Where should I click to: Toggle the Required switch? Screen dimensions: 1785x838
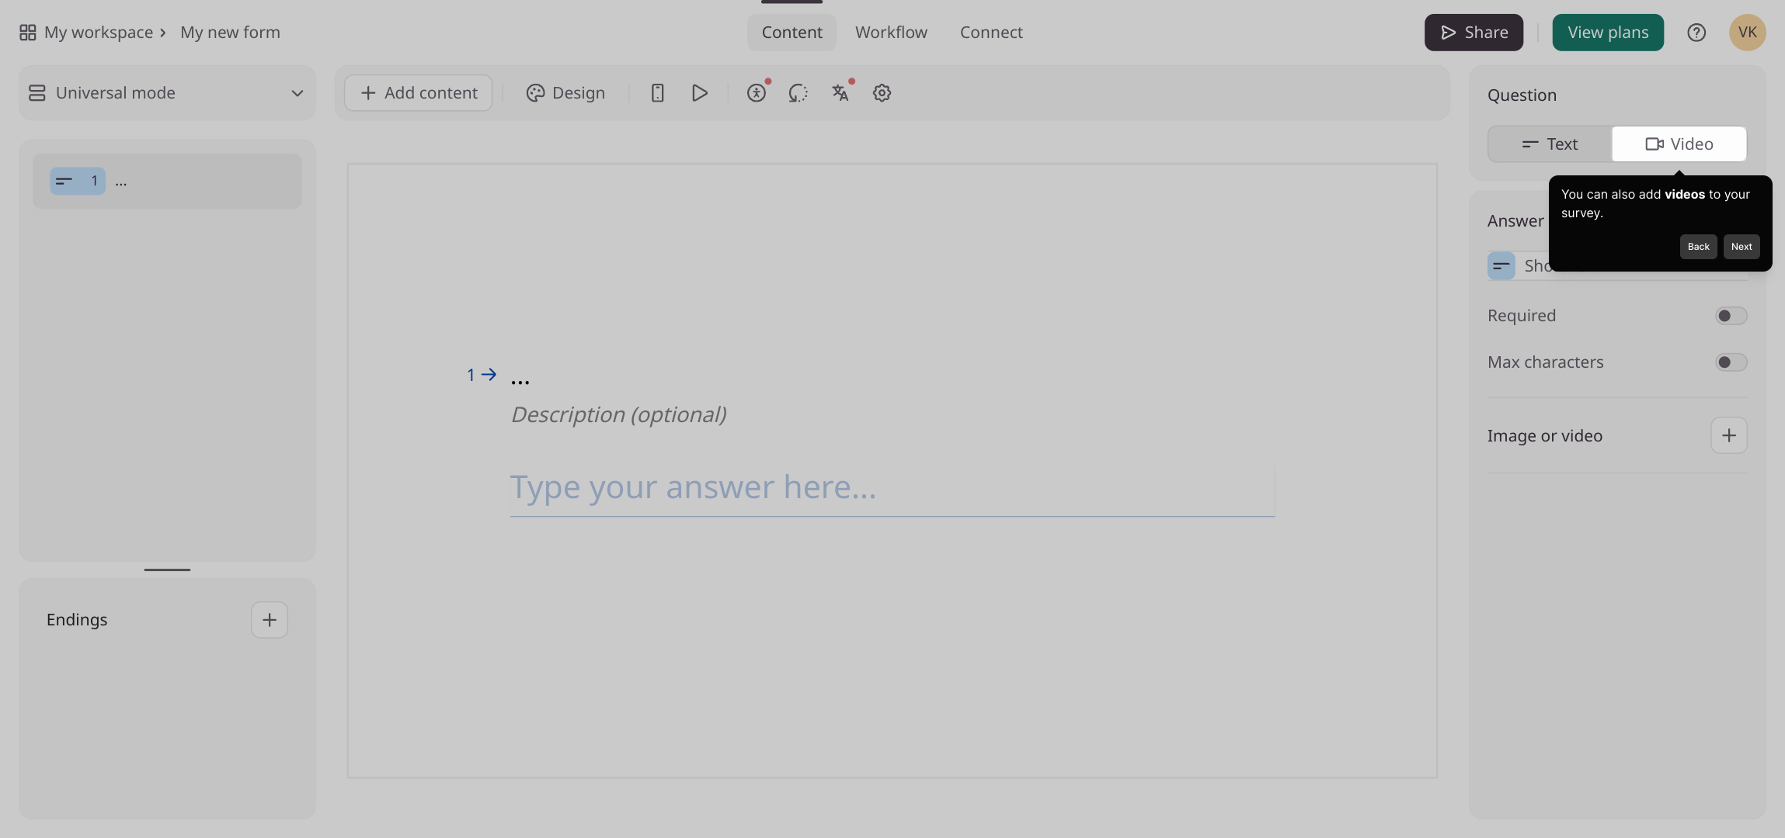pyautogui.click(x=1731, y=316)
